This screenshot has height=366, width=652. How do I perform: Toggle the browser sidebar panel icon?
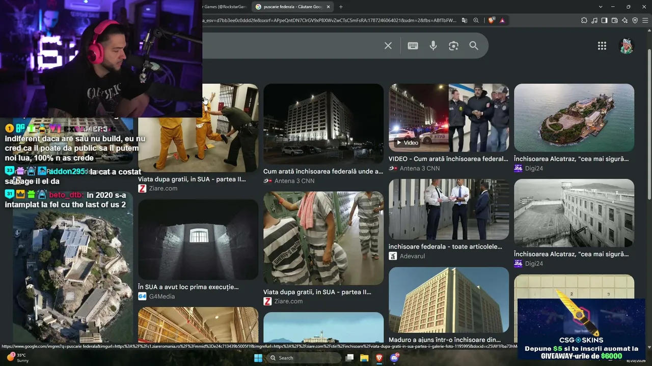point(605,20)
